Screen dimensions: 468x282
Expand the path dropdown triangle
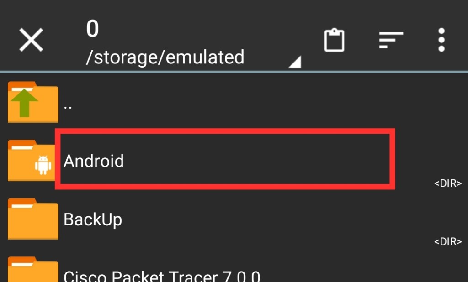point(295,63)
